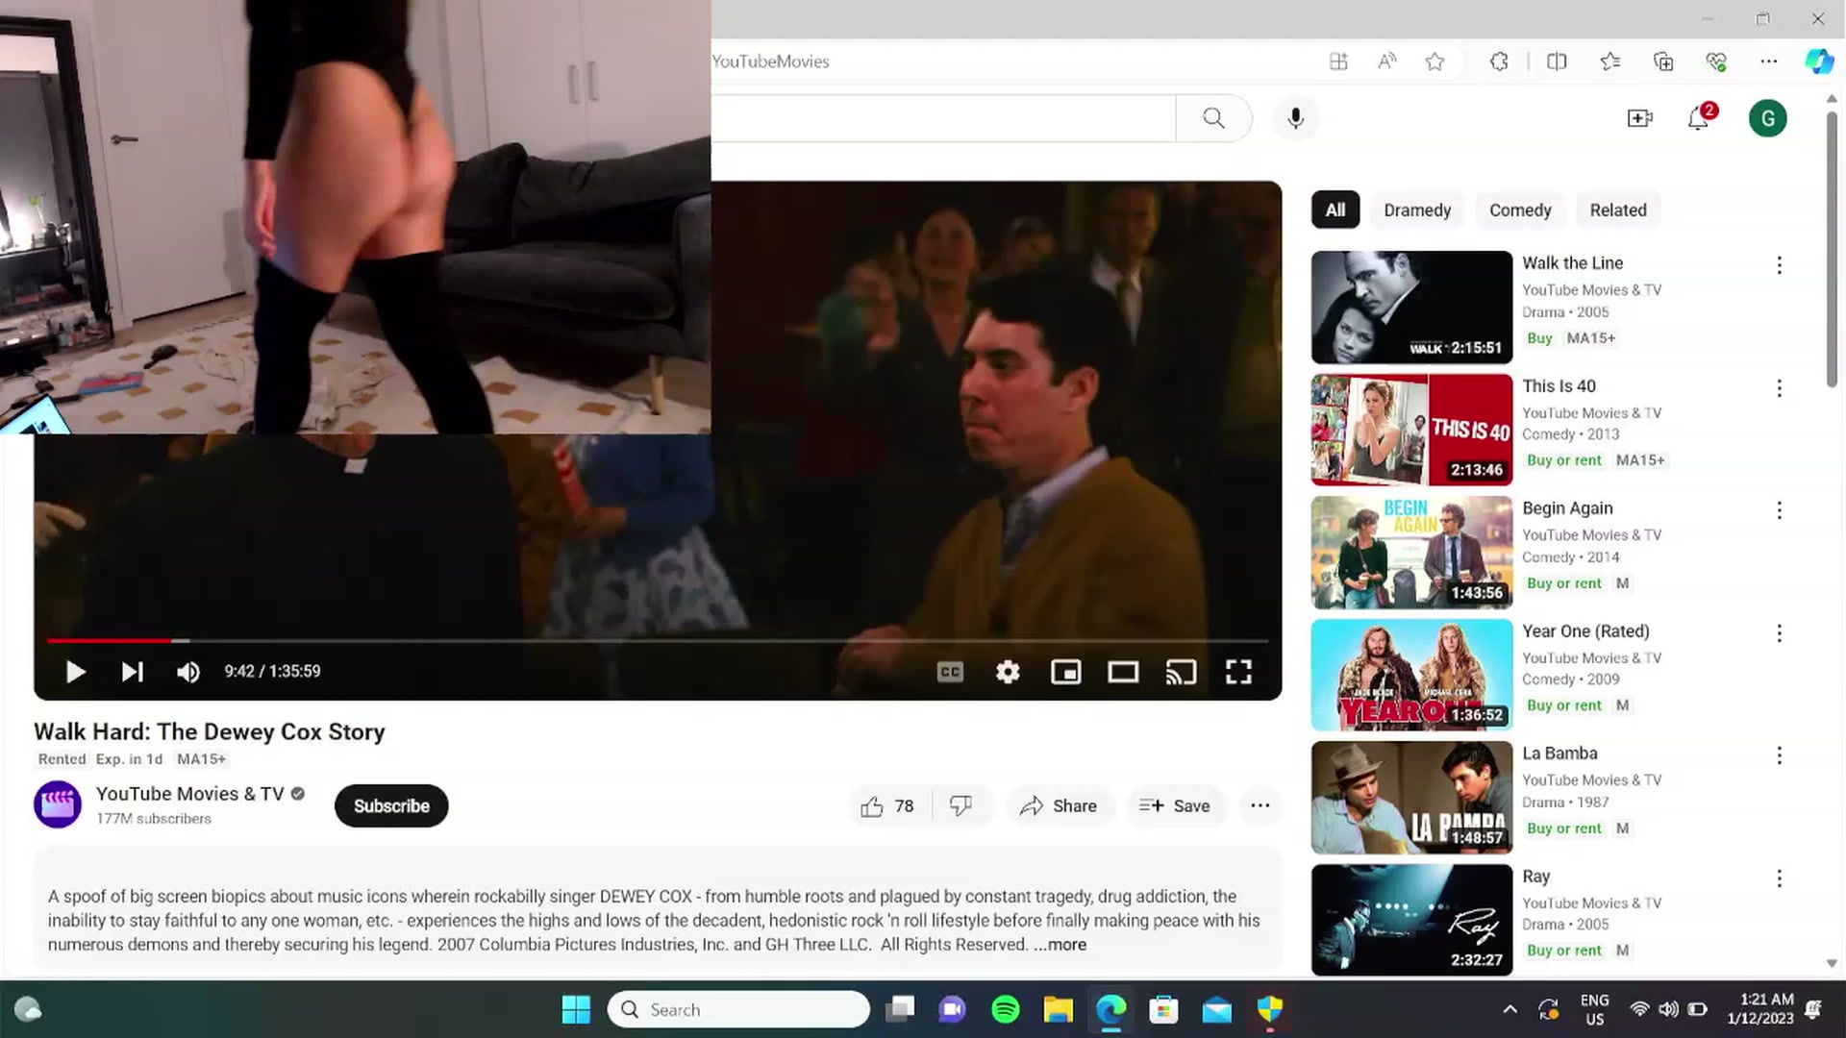Open the Year One (Rated) thumbnail
Image resolution: width=1846 pixels, height=1038 pixels.
1411,675
